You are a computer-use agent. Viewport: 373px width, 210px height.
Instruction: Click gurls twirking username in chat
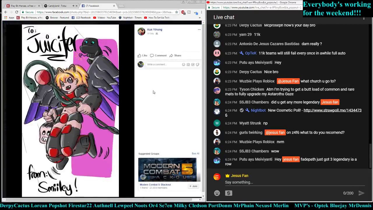click(x=251, y=132)
